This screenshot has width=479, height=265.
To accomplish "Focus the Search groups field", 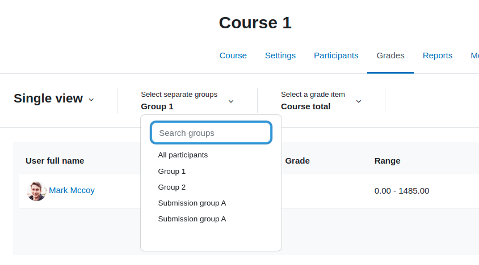I will click(211, 132).
